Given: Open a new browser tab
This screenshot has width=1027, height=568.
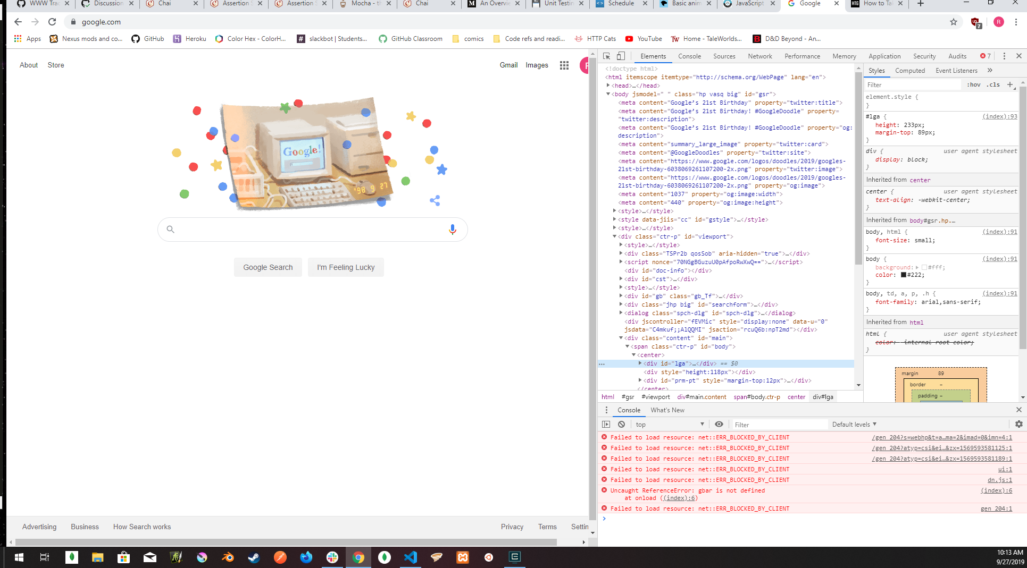Looking at the screenshot, I should point(921,4).
